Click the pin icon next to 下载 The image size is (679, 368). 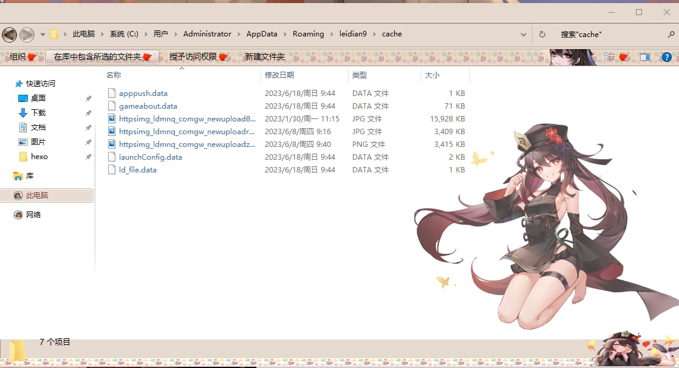[x=88, y=113]
